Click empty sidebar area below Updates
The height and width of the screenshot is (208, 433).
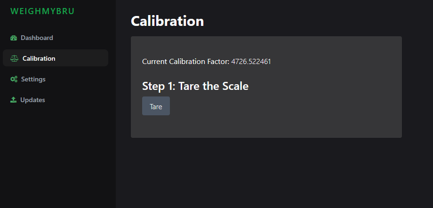click(x=56, y=155)
